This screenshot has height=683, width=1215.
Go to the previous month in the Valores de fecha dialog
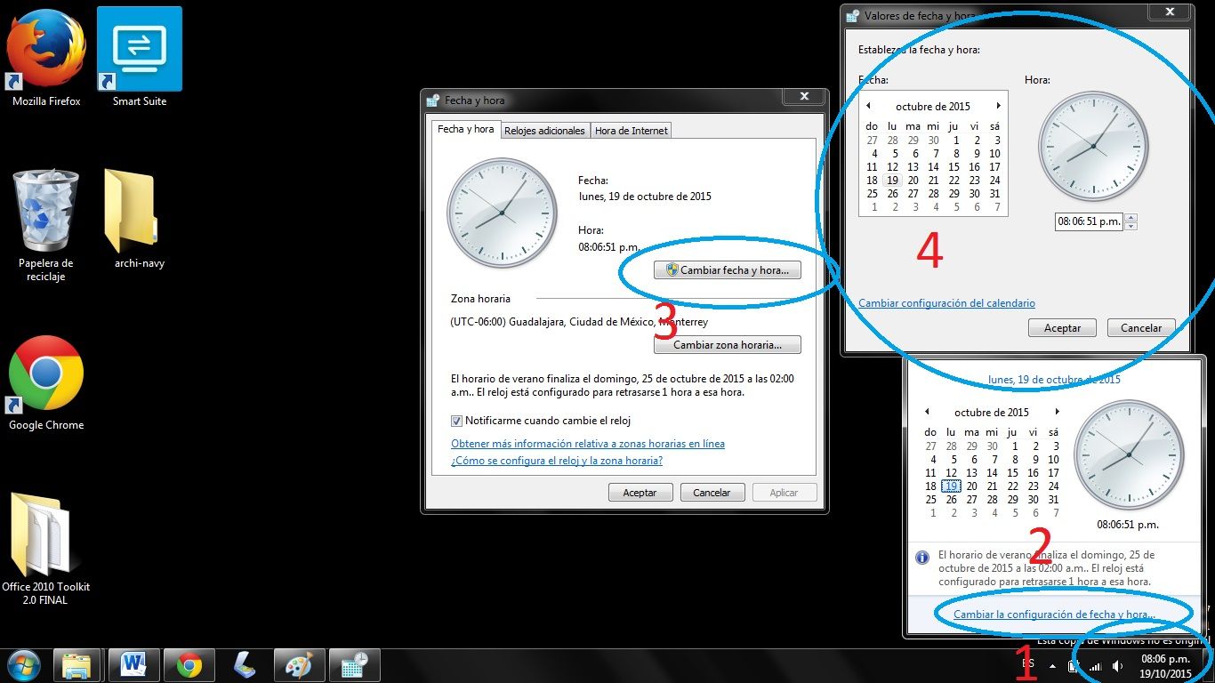(x=868, y=106)
